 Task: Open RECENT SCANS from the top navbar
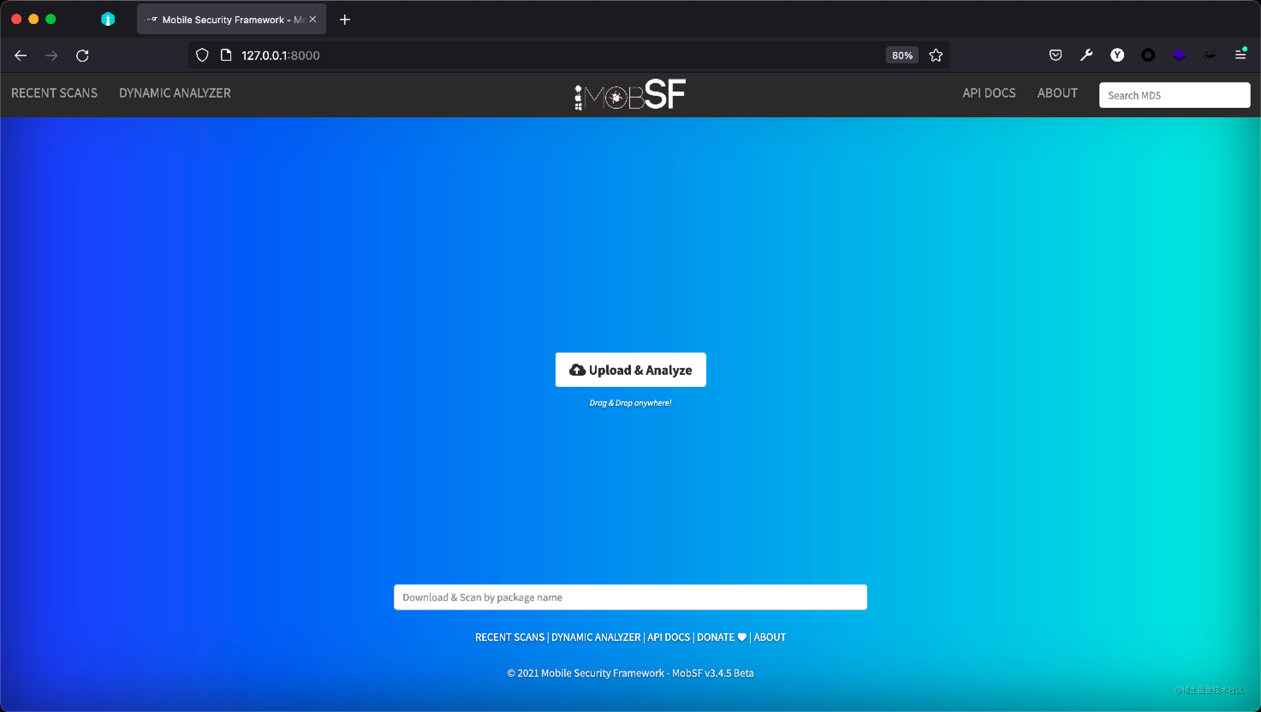click(54, 93)
